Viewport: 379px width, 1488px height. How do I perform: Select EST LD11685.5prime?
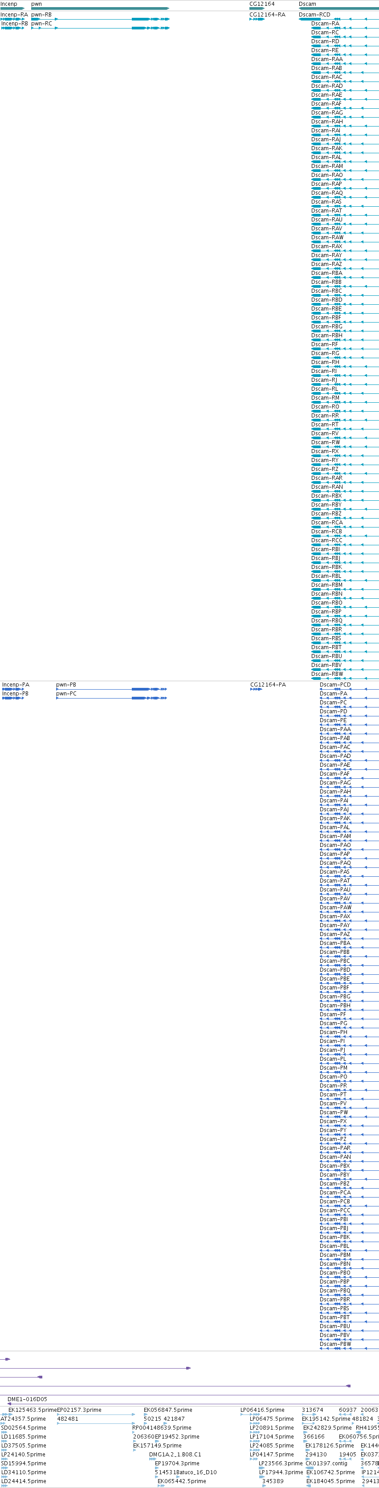(x=24, y=1437)
